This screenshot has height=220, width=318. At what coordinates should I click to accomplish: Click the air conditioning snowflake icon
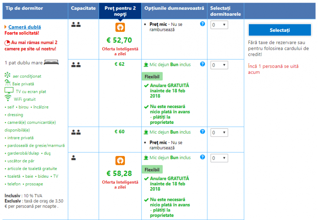[x=7, y=76]
